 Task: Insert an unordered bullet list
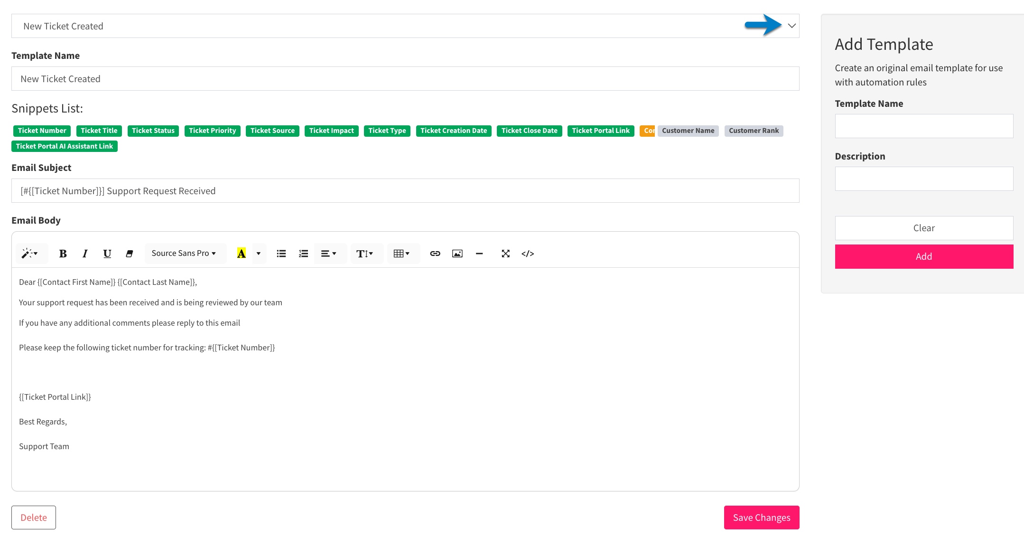coord(281,254)
